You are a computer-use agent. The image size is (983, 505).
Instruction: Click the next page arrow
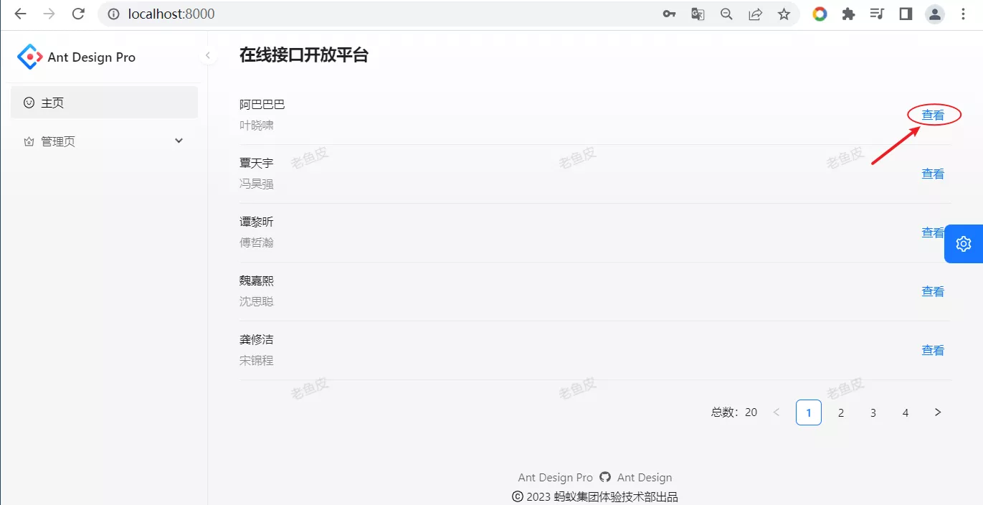pos(938,412)
